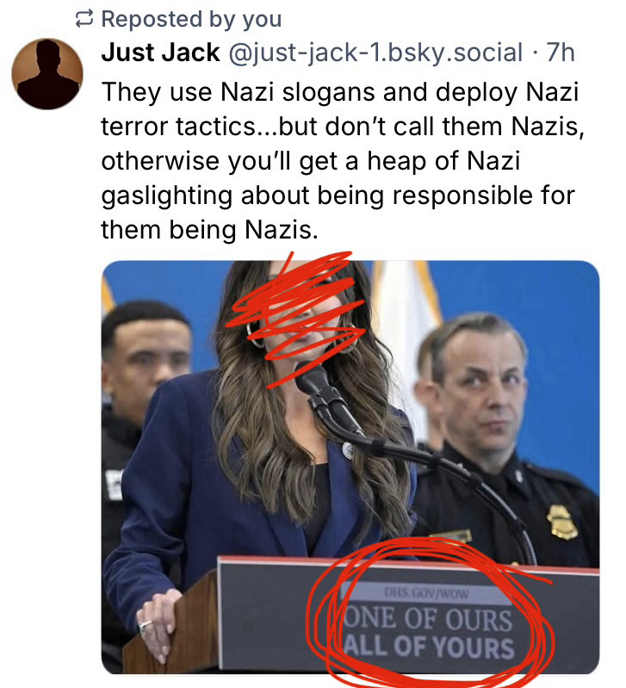The width and height of the screenshot is (626, 688).
Task: Click the repost arrows icon
Action: point(84,19)
